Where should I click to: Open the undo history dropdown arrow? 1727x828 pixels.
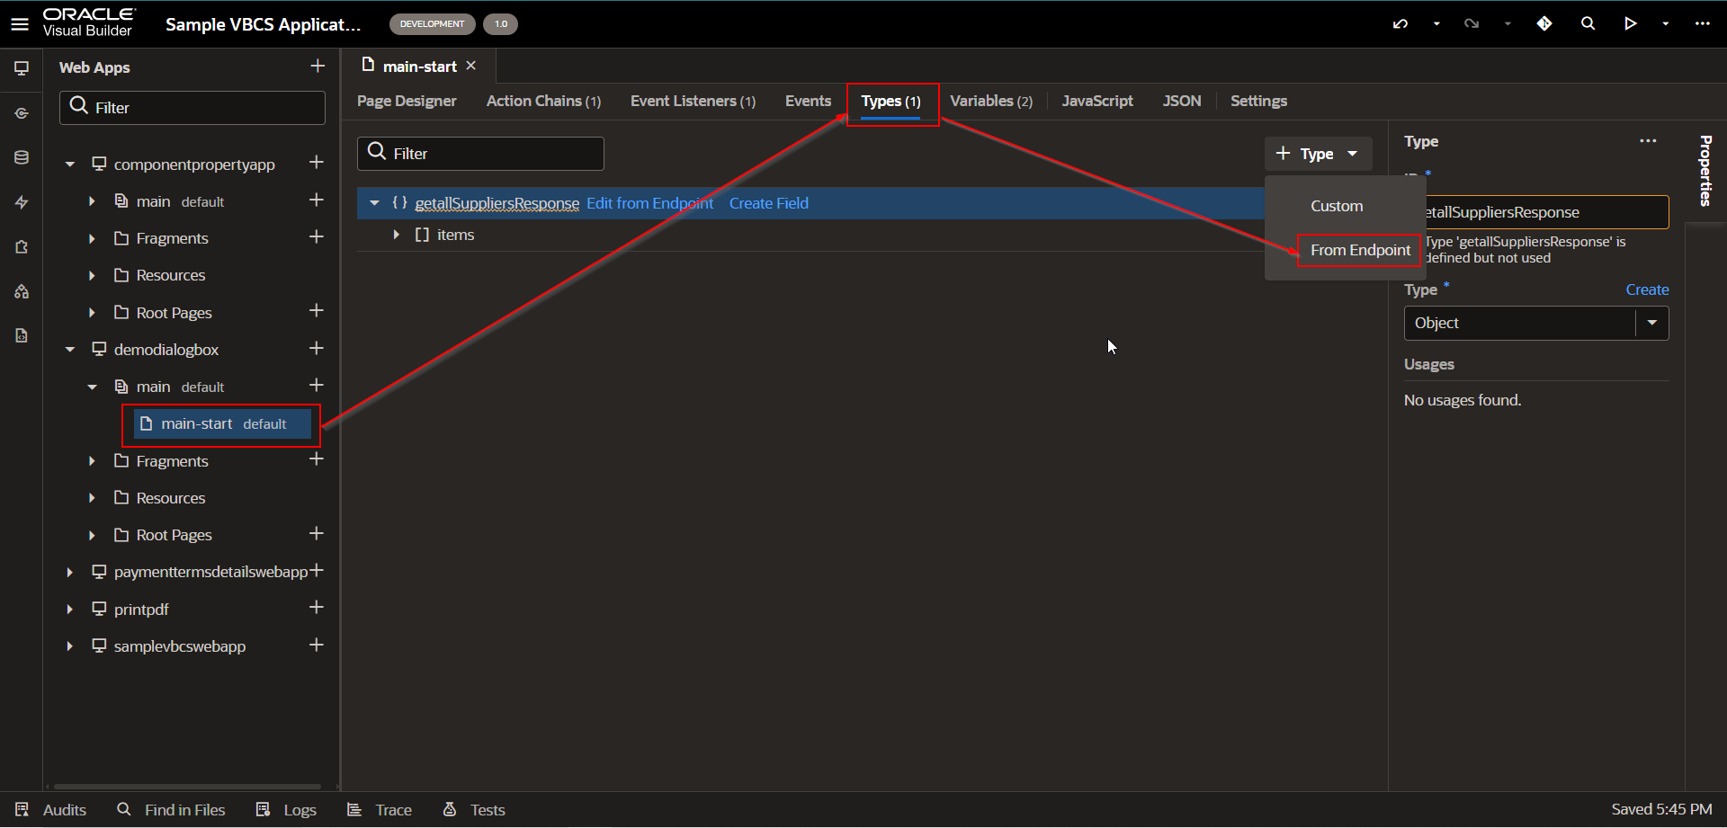click(x=1436, y=24)
